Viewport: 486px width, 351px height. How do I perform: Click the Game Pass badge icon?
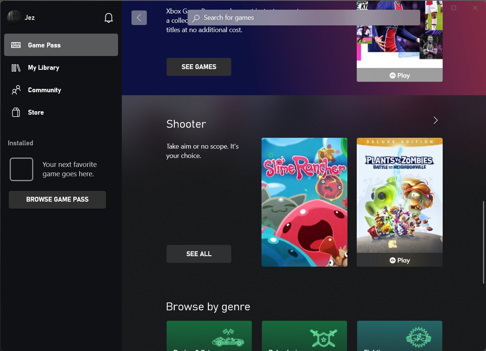click(x=16, y=45)
